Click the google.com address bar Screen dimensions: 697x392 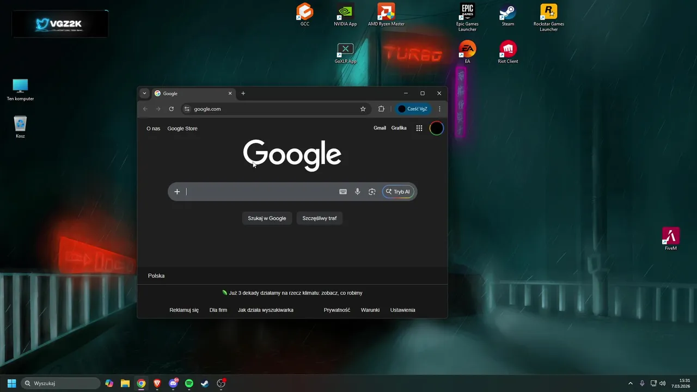coord(275,109)
